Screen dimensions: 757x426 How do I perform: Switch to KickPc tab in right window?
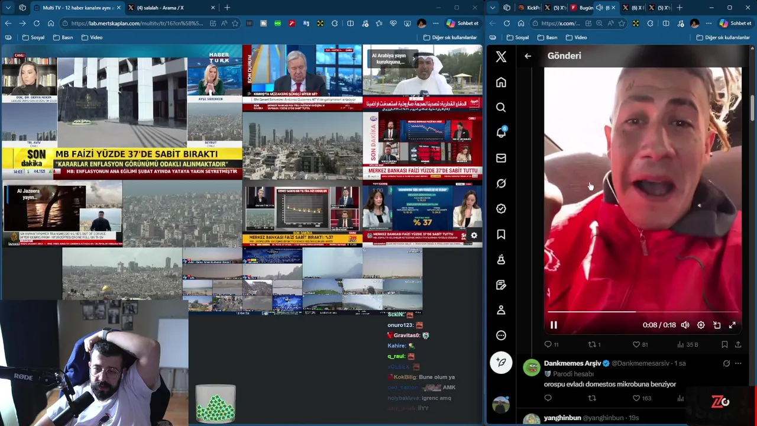pos(529,8)
